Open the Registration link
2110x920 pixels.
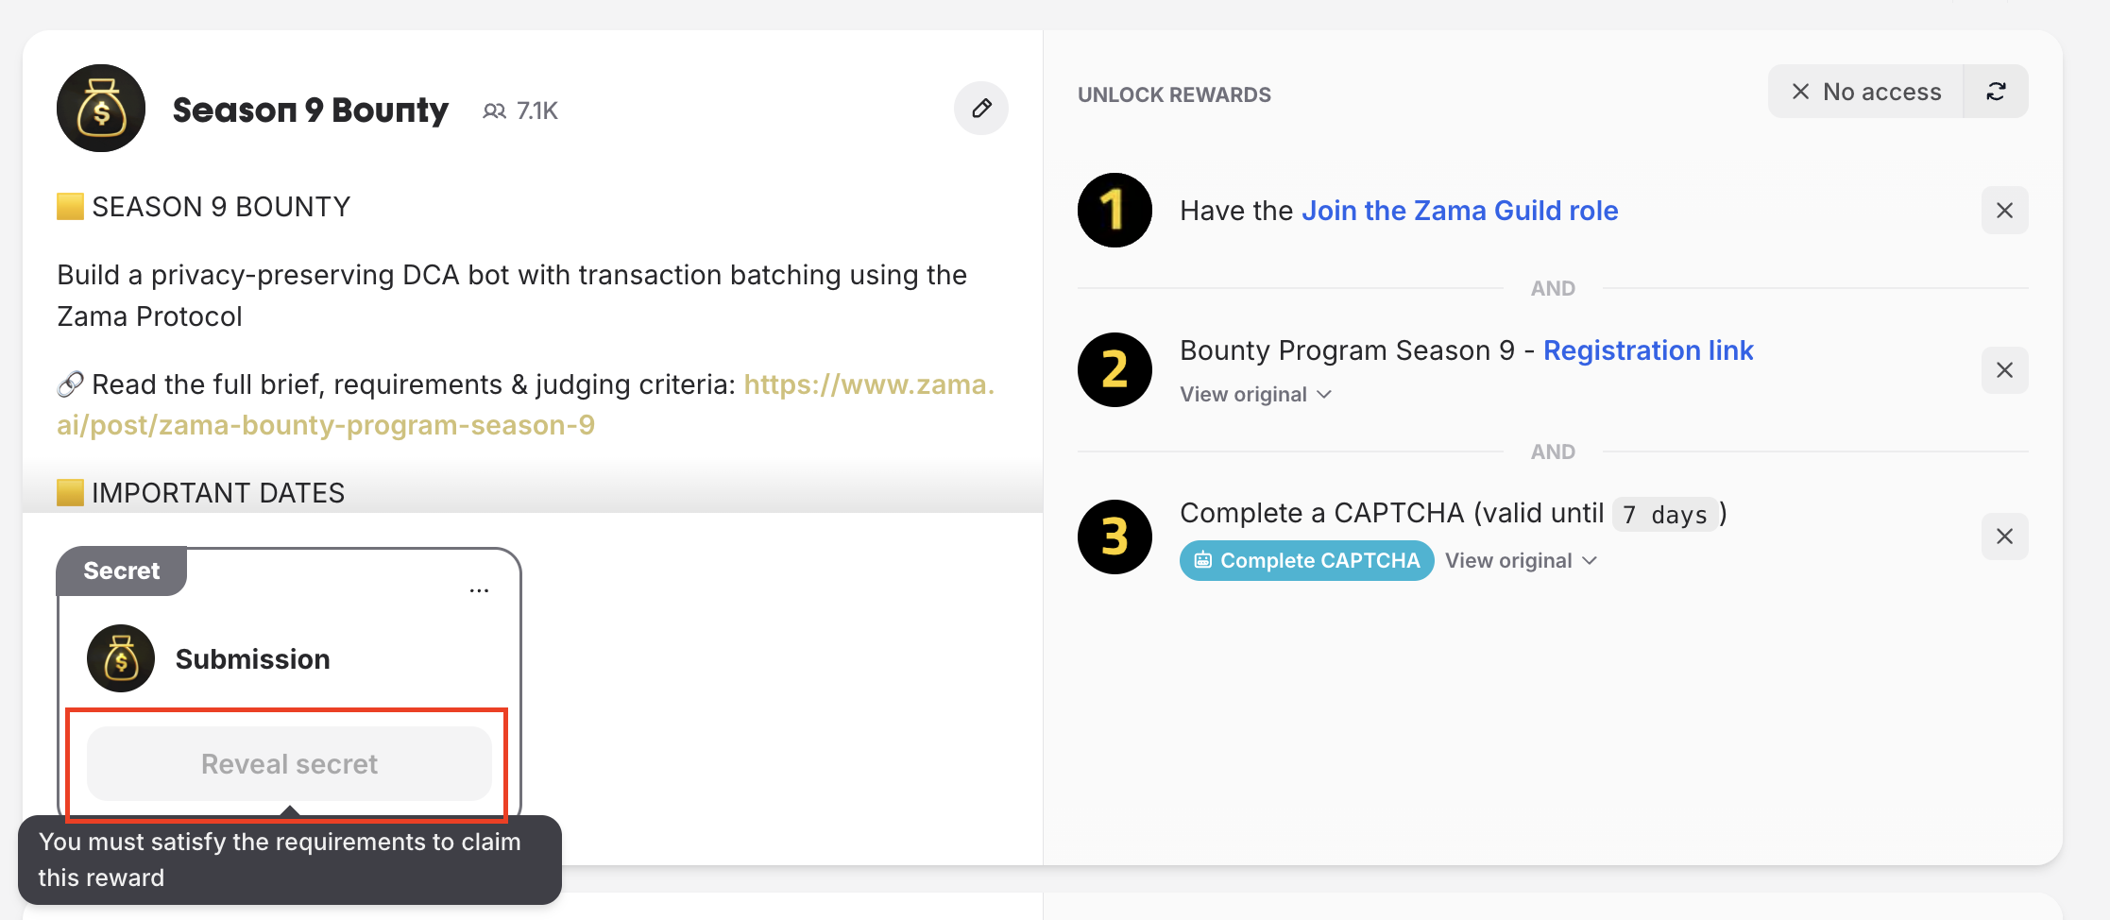coord(1647,350)
